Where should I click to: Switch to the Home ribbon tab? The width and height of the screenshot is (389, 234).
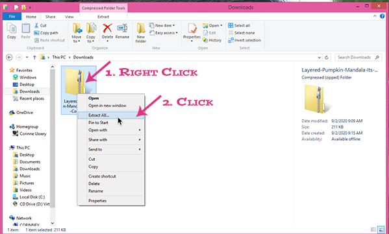pos(31,17)
